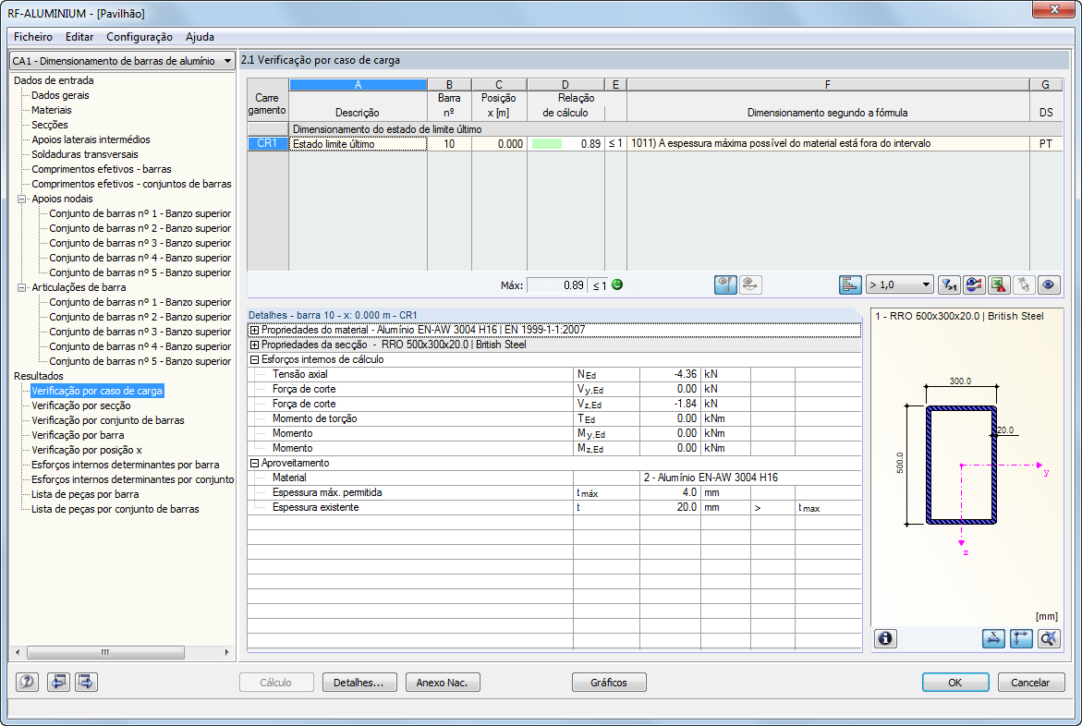Click Tensão axial value -4.36
The image size is (1082, 726).
coord(670,374)
